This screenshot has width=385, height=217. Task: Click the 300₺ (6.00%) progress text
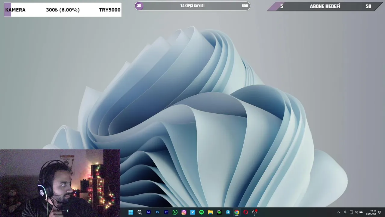(63, 10)
